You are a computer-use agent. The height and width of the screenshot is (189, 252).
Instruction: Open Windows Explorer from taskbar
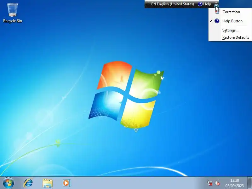pyautogui.click(x=48, y=183)
